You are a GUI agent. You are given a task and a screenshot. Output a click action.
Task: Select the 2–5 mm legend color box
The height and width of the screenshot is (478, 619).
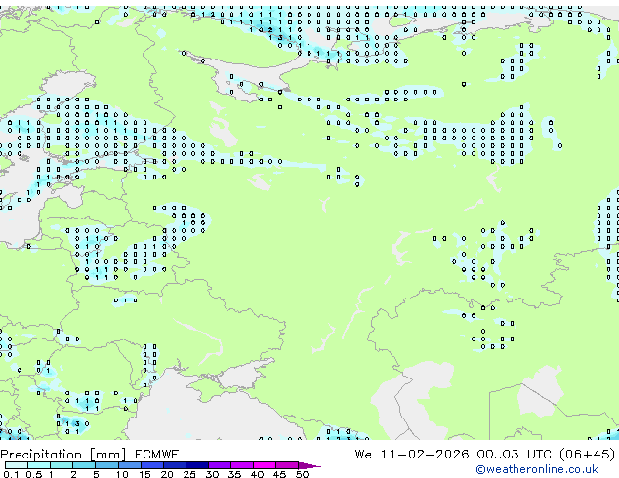[x=84, y=465]
